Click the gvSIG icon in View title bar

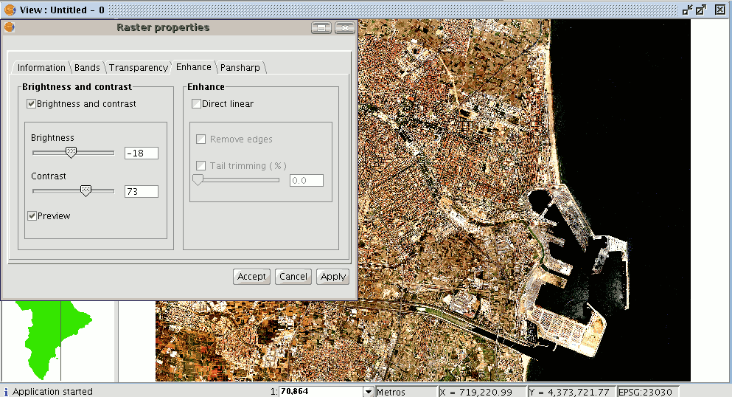(9, 10)
